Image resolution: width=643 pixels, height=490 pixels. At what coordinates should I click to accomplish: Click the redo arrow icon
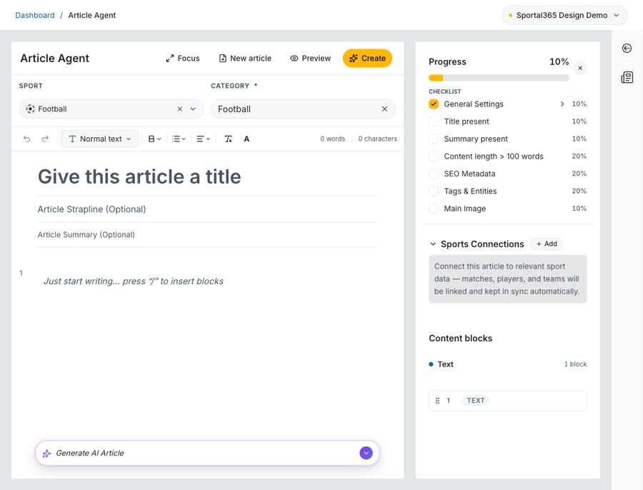(x=45, y=139)
